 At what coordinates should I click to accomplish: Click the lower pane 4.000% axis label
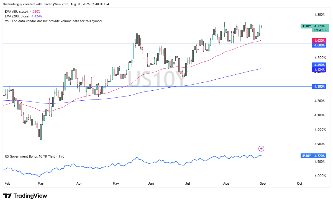pyautogui.click(x=319, y=176)
